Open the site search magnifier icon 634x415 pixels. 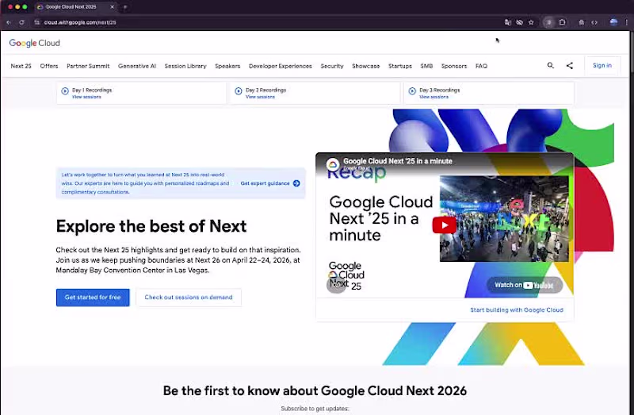pyautogui.click(x=550, y=65)
